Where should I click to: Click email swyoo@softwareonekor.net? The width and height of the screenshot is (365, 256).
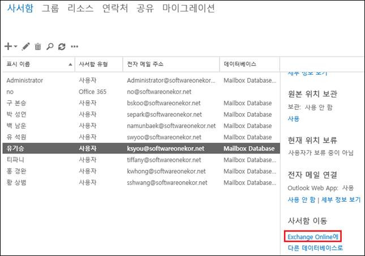pyautogui.click(x=164, y=137)
